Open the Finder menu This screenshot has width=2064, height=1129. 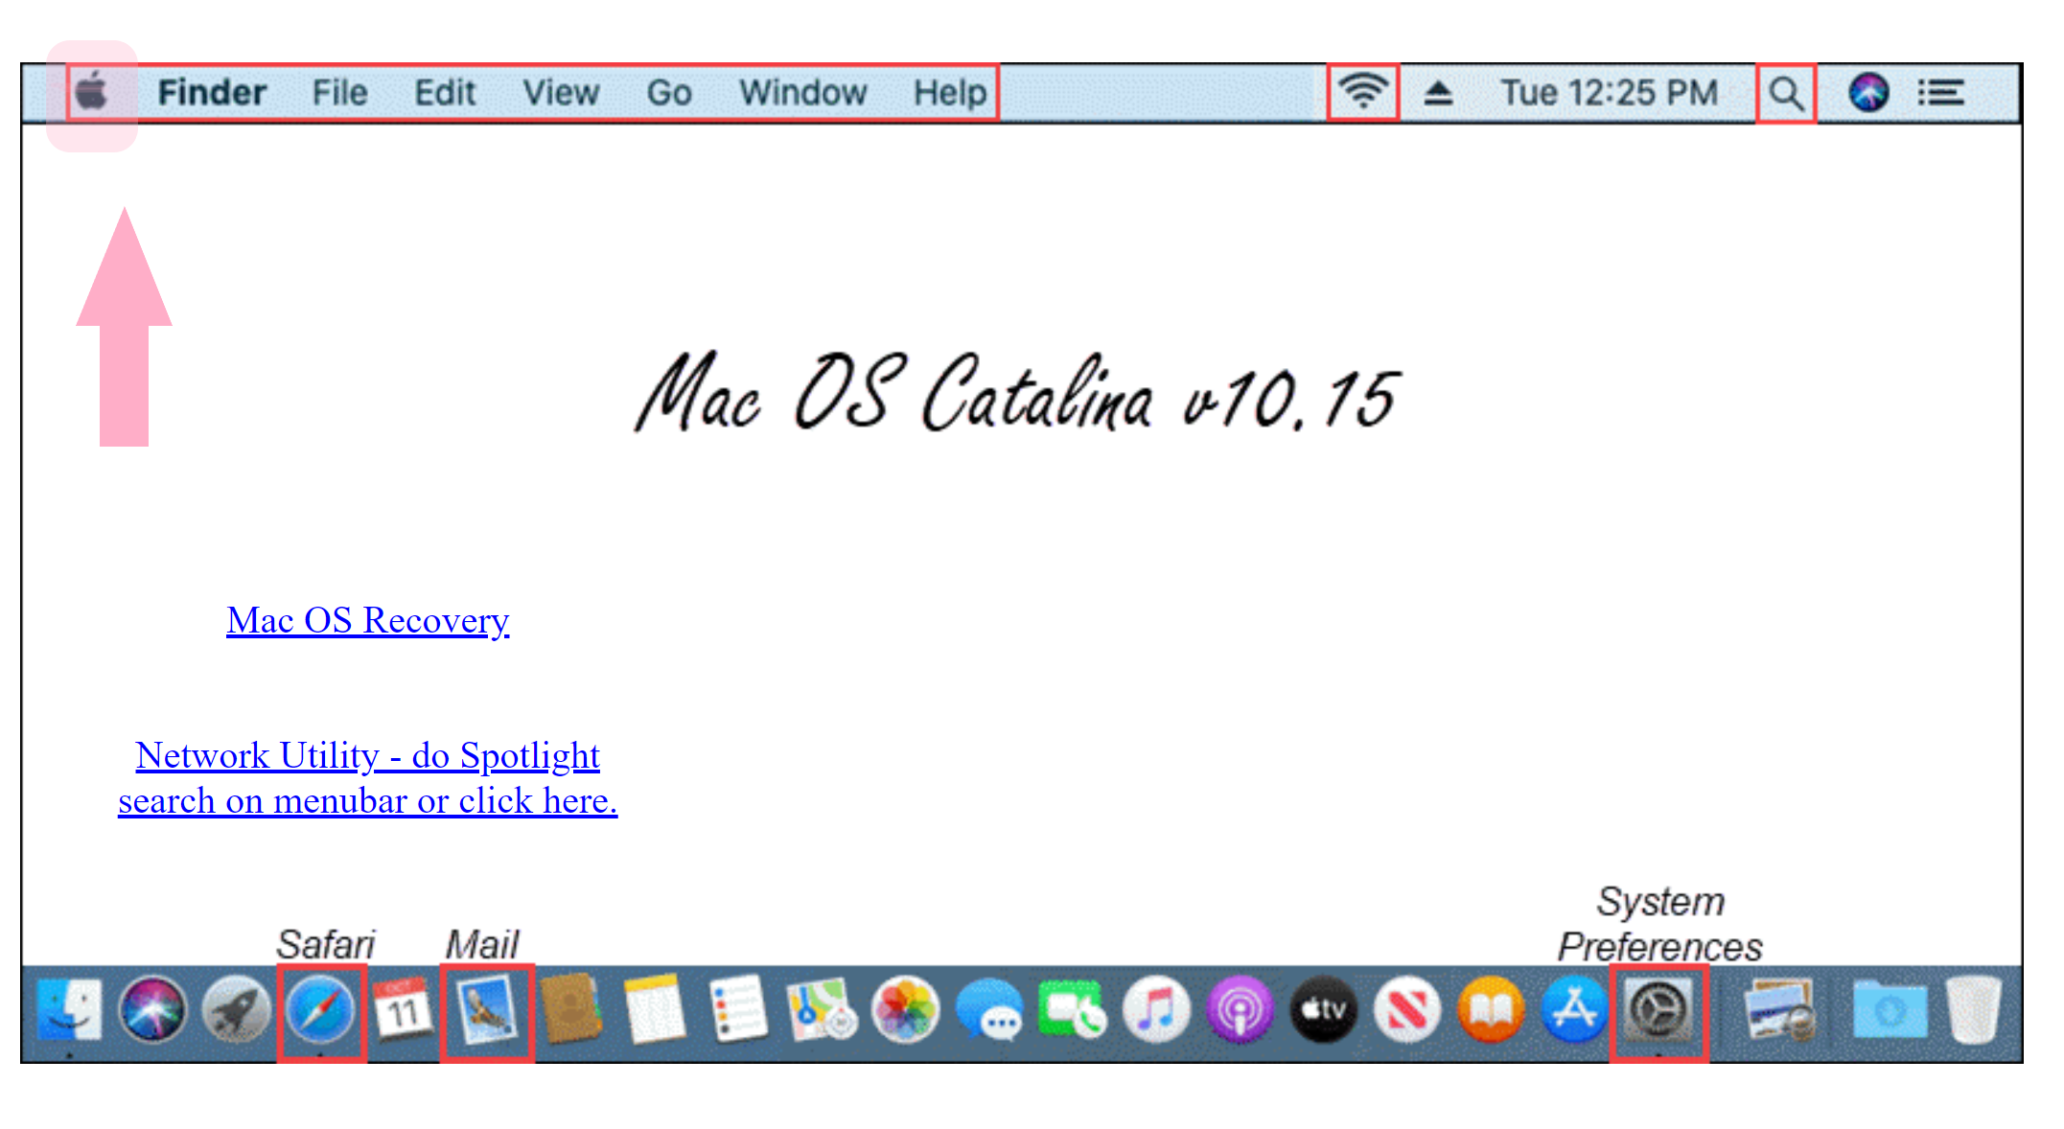(x=212, y=93)
